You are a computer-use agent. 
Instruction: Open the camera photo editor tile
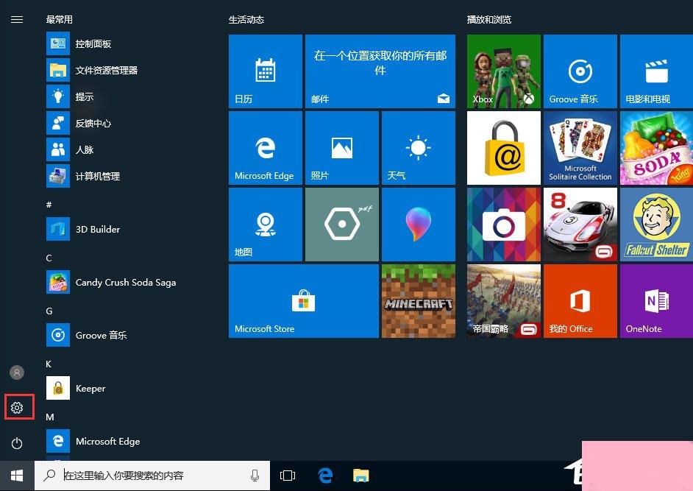tap(503, 225)
